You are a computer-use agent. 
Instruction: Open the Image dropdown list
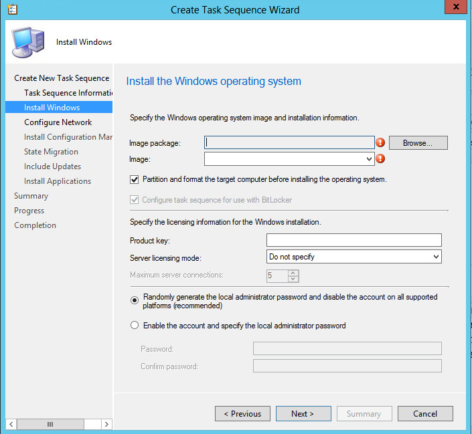tap(369, 158)
